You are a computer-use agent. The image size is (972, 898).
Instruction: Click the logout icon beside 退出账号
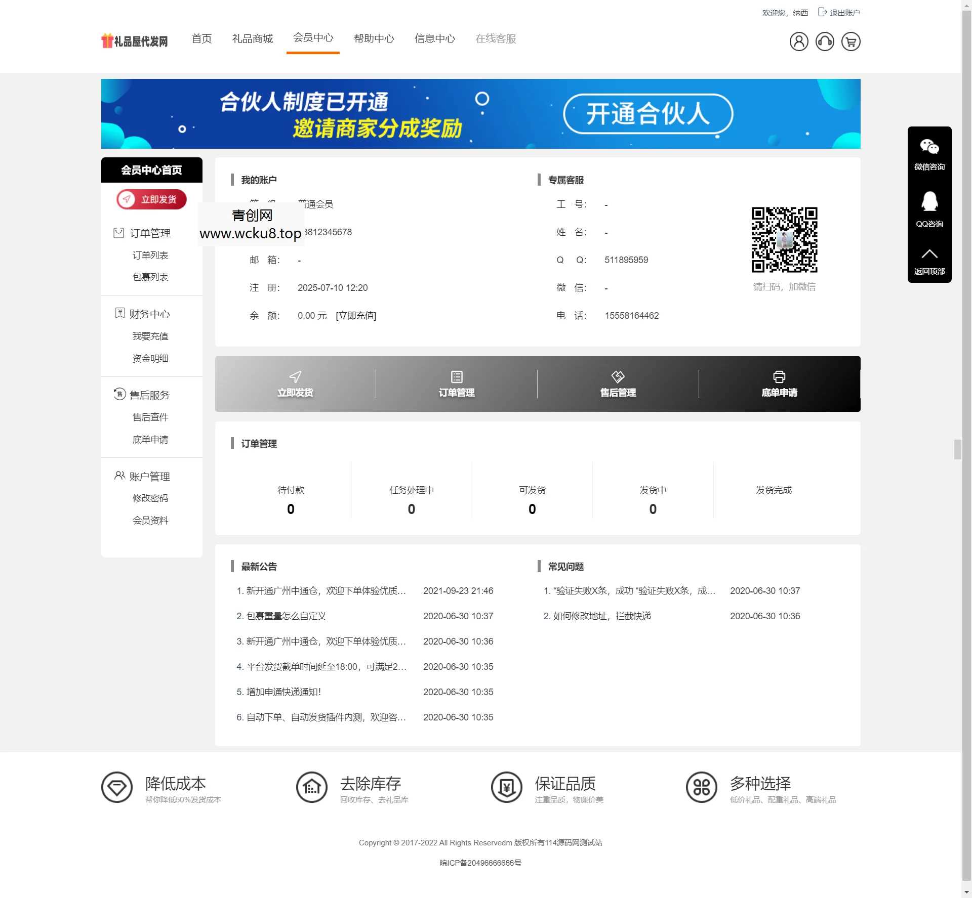click(822, 12)
